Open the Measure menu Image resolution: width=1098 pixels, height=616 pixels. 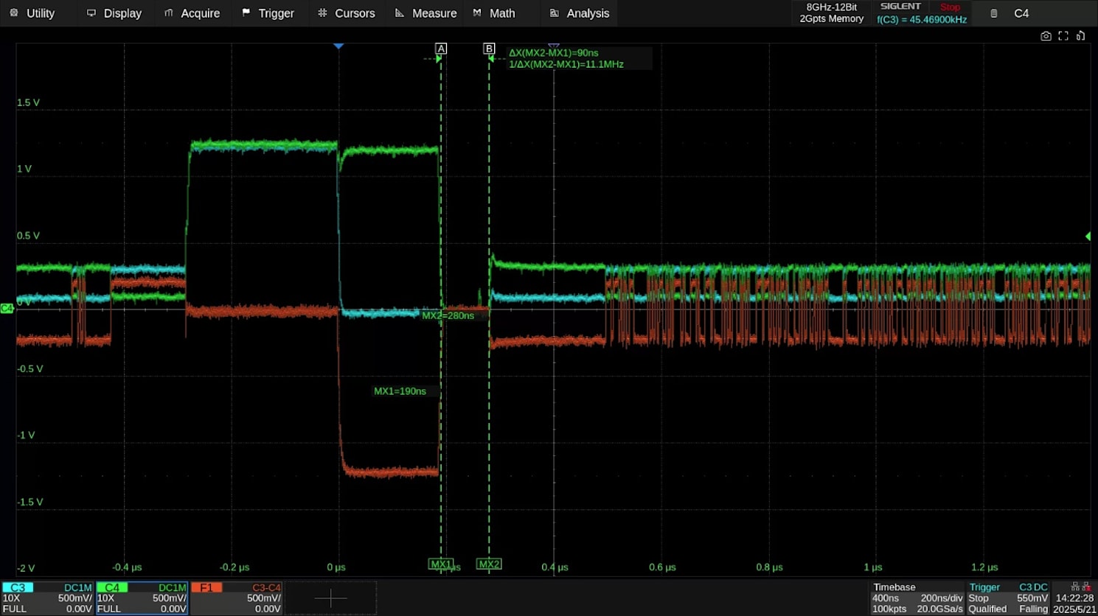coord(425,13)
